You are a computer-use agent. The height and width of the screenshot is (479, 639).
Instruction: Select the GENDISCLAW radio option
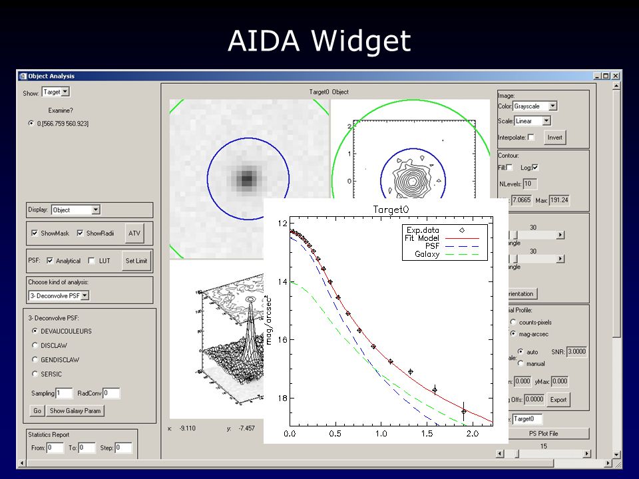[35, 359]
